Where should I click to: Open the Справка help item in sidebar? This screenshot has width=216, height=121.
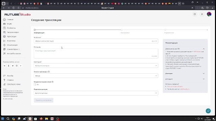click(x=8, y=80)
